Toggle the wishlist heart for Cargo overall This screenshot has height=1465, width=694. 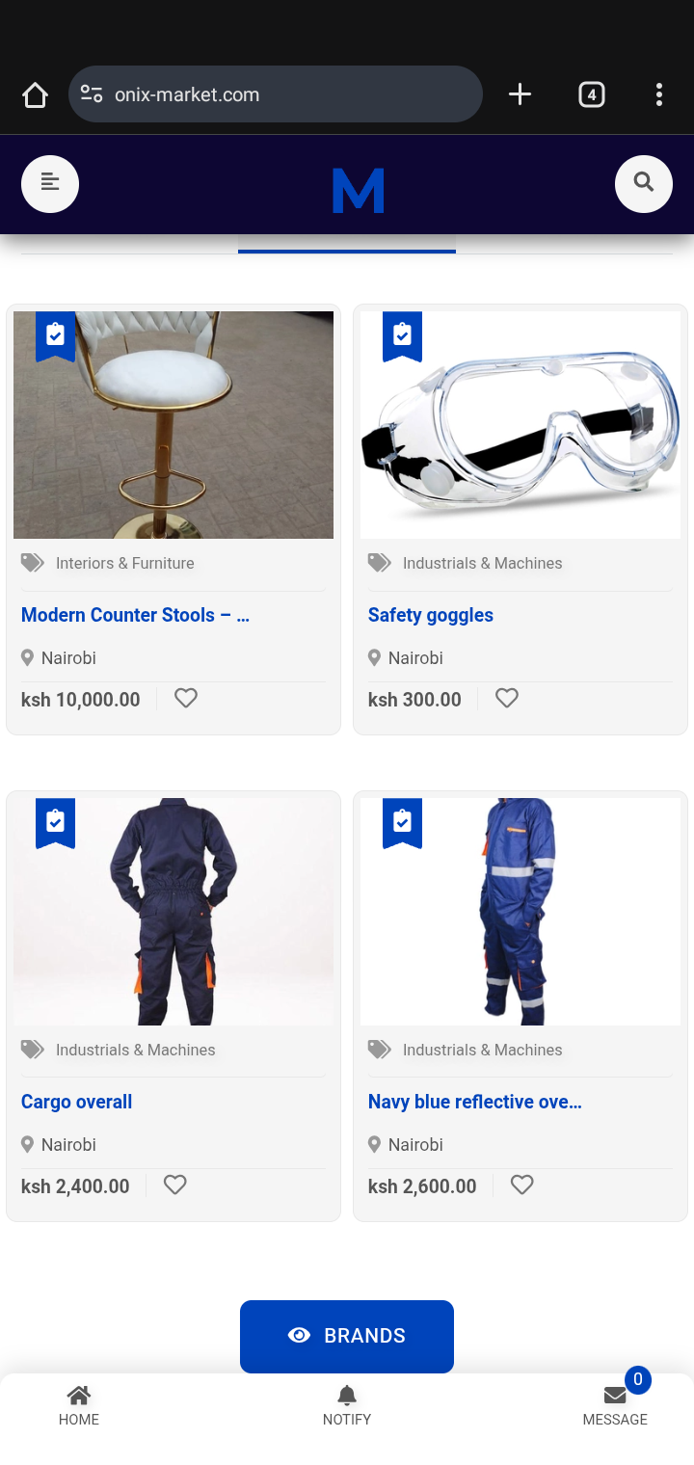click(174, 1185)
